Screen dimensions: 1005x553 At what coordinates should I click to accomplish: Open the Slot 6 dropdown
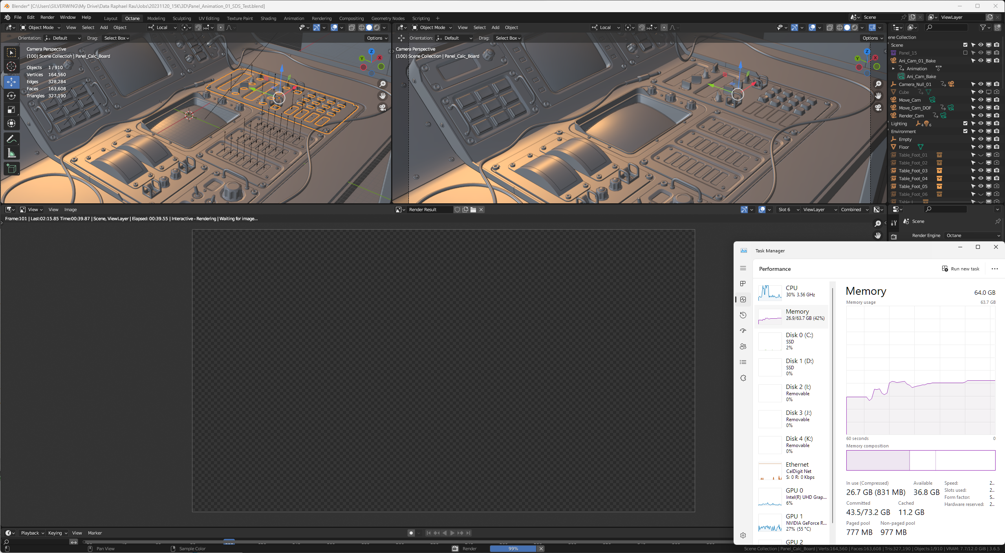(x=788, y=210)
